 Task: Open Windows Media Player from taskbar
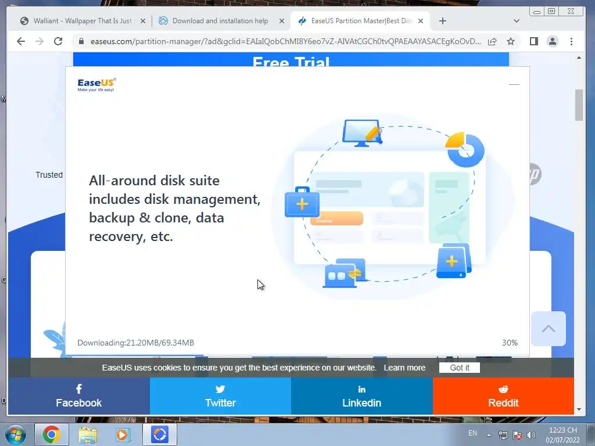[x=123, y=434]
